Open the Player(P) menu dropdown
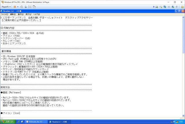Viewport: 185px width, 124px height. 6,7
